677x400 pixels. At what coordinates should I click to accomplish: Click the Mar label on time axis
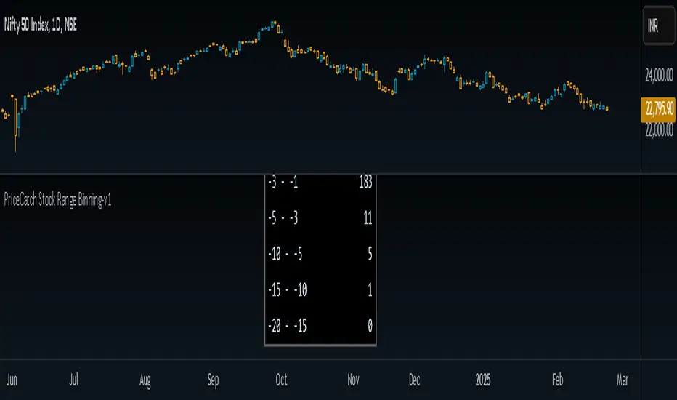[x=623, y=380]
